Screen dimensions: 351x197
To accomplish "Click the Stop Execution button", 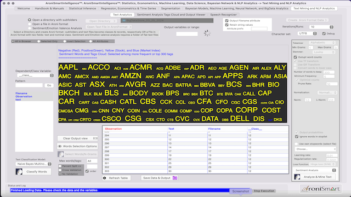I will point(264,191).
